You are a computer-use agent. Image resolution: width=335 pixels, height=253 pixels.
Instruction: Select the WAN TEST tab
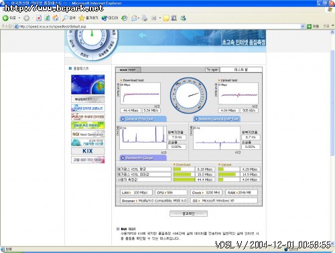pyautogui.click(x=128, y=70)
